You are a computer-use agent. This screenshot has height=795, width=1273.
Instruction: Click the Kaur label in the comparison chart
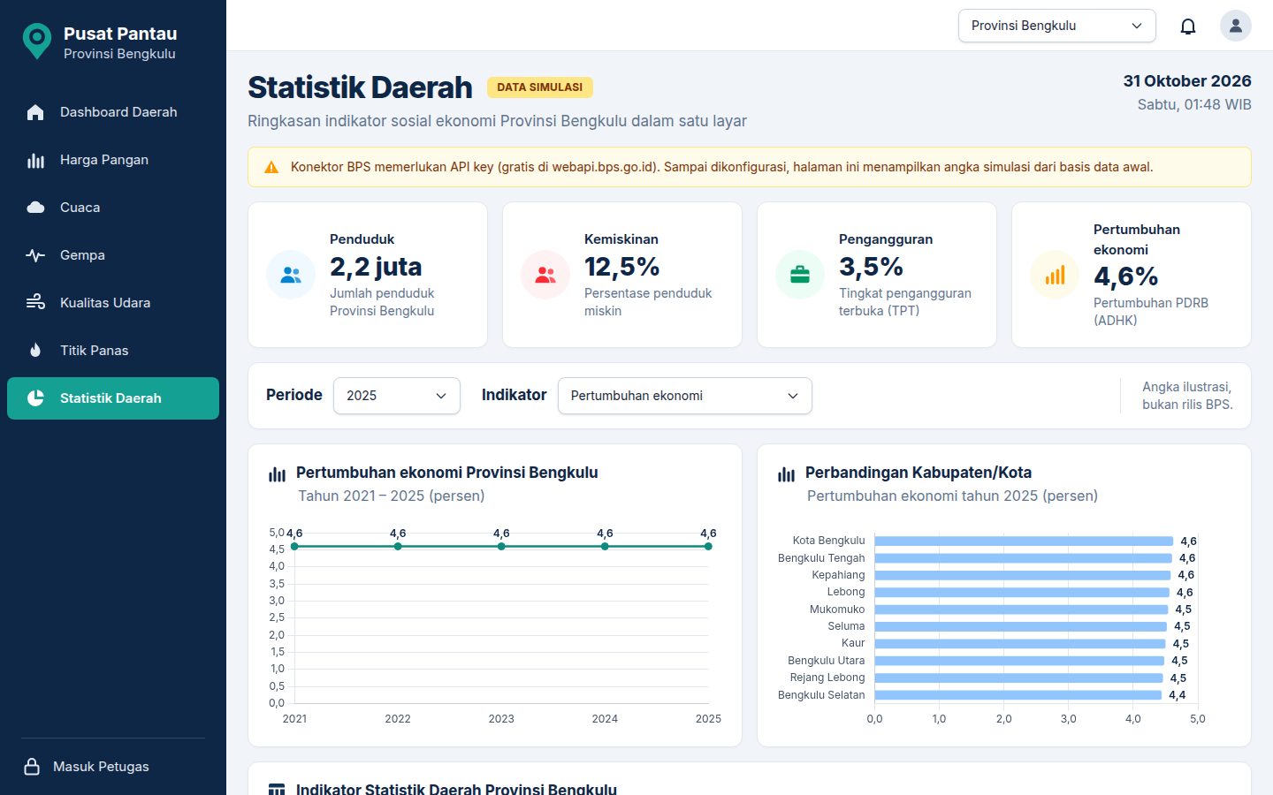tap(853, 643)
